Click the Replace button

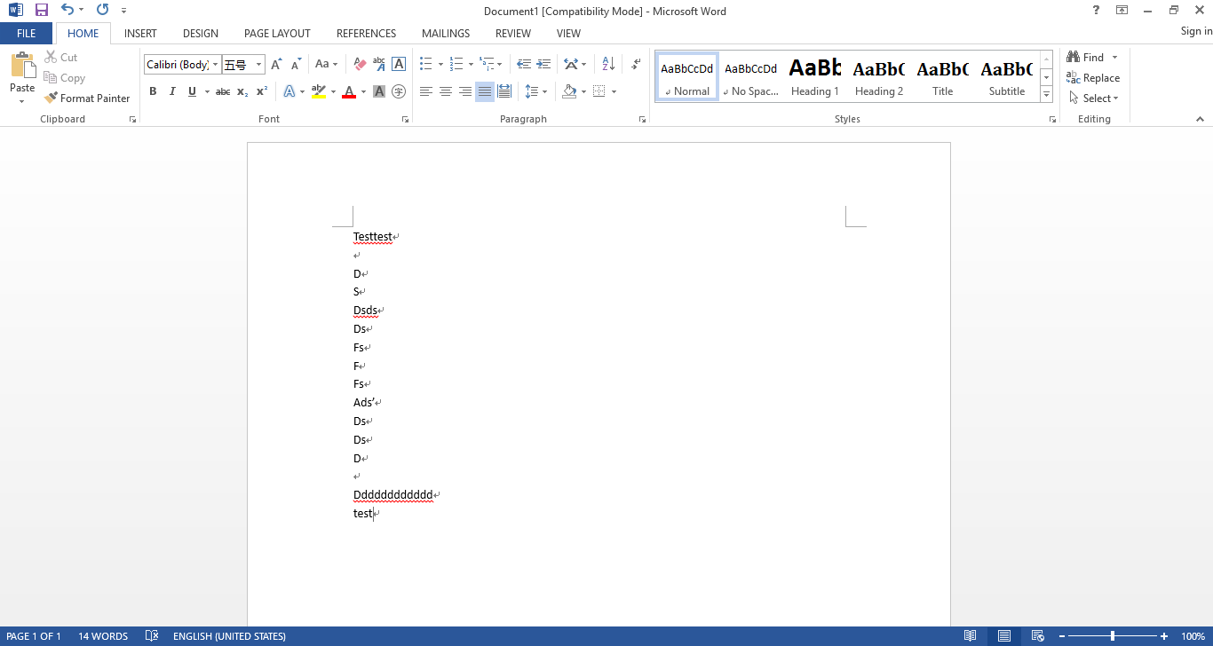point(1093,78)
